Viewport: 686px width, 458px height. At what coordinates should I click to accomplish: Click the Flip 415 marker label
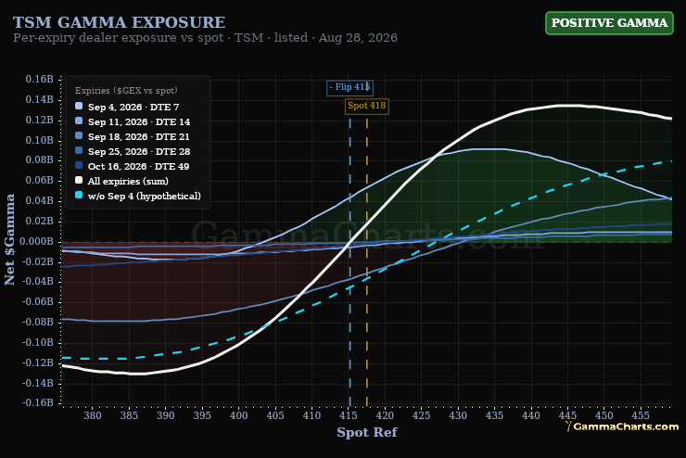point(350,87)
